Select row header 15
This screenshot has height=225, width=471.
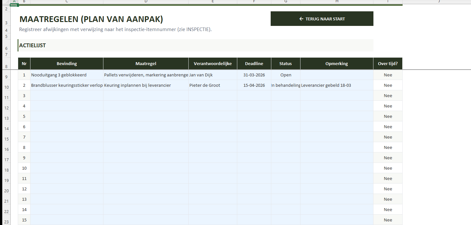point(6,139)
